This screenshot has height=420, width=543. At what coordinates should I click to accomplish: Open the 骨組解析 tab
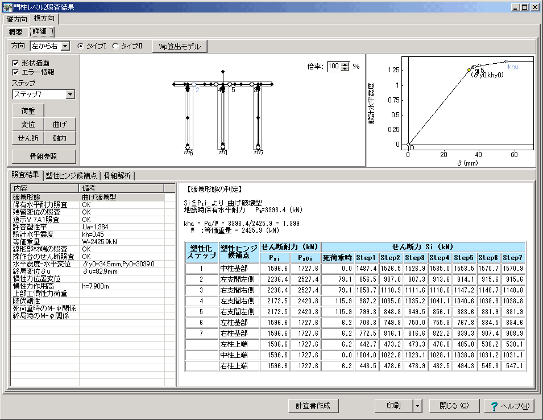coord(117,176)
